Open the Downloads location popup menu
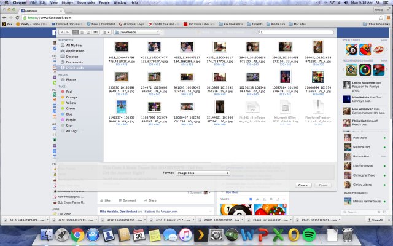This screenshot has height=246, width=393. pos(137,33)
